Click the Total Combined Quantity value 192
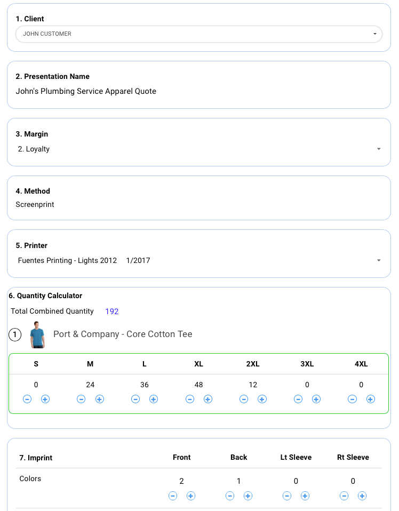This screenshot has height=511, width=399. click(112, 312)
